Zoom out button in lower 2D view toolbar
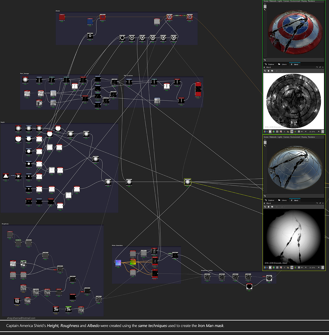The width and height of the screenshot is (329, 335). click(306, 267)
